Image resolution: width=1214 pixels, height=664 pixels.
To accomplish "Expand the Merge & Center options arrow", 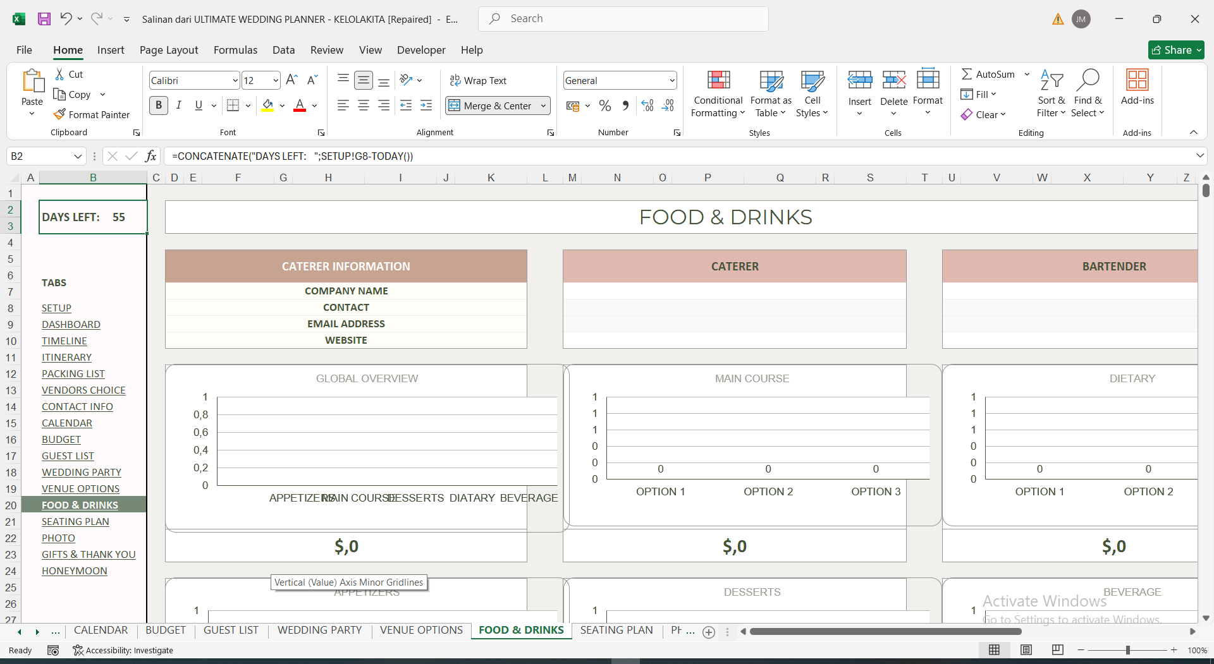I will click(x=543, y=106).
